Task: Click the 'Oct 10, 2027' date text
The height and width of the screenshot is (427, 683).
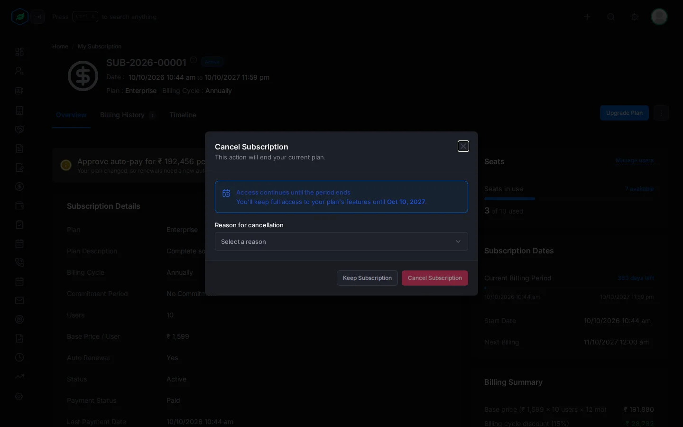Action: [x=406, y=202]
